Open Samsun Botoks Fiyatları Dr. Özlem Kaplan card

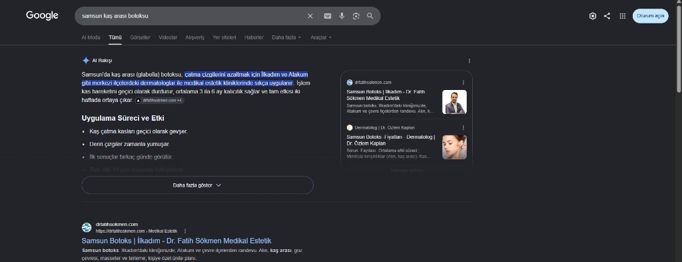click(390, 140)
